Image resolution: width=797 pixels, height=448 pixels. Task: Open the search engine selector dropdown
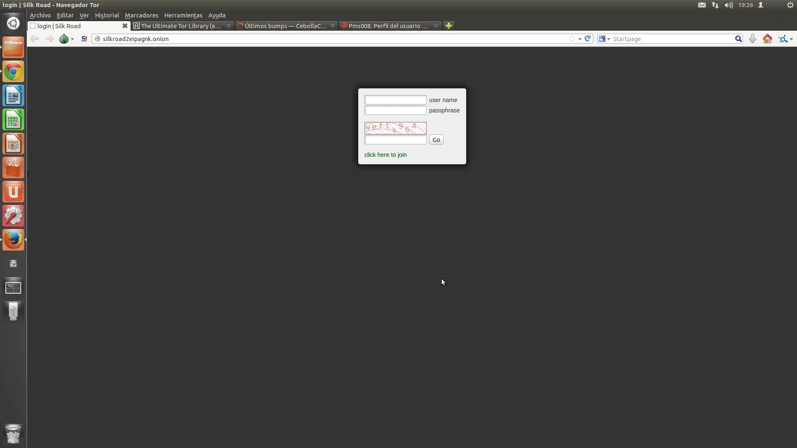coord(604,39)
